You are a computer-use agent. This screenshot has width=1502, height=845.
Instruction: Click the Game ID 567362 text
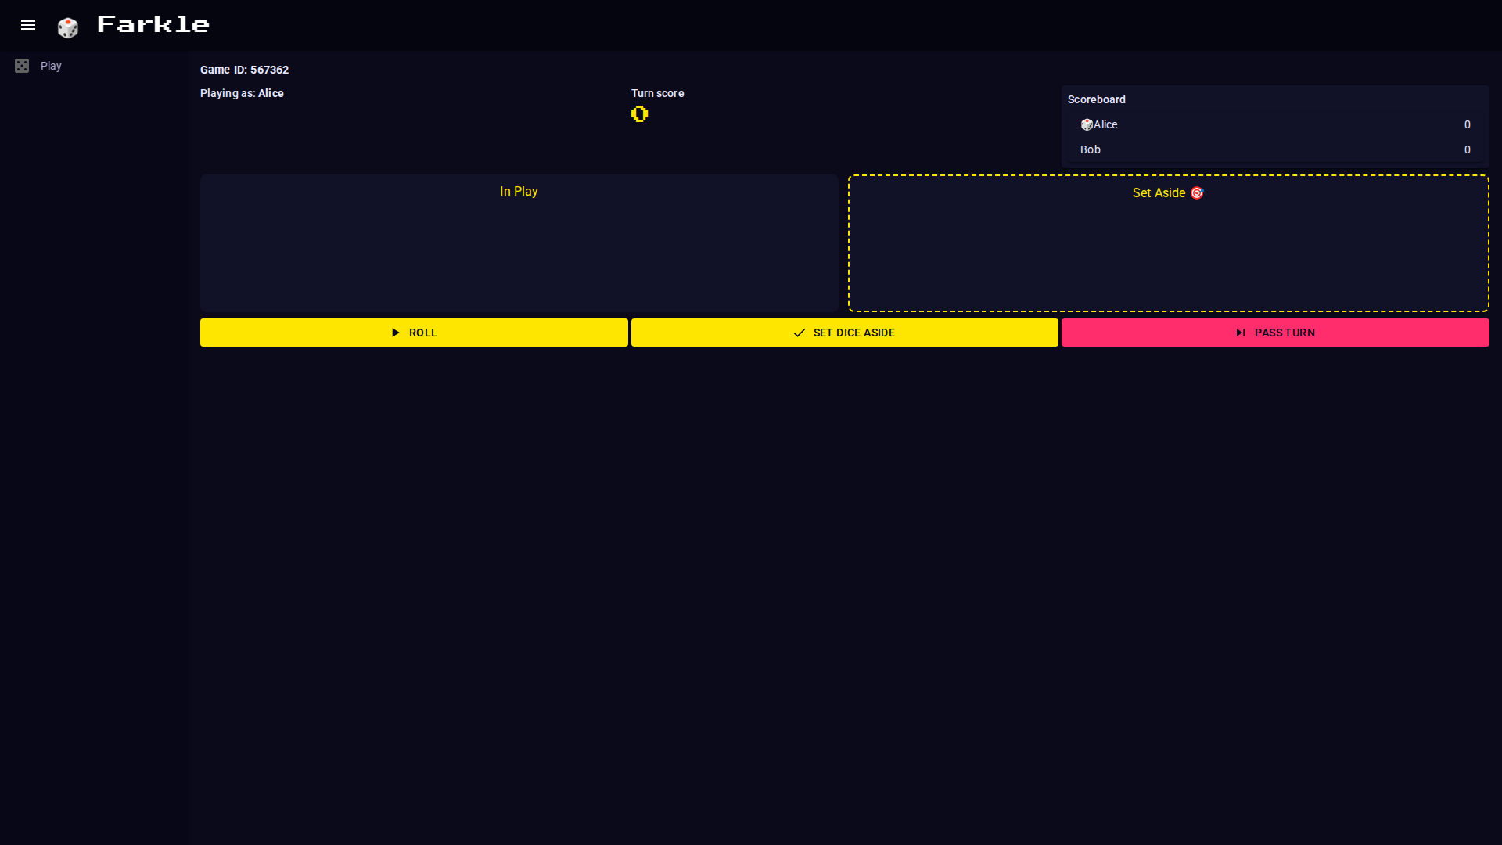point(244,70)
